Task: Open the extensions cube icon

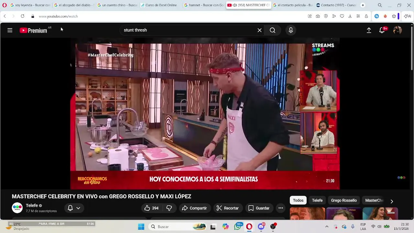Action: tap(394, 16)
